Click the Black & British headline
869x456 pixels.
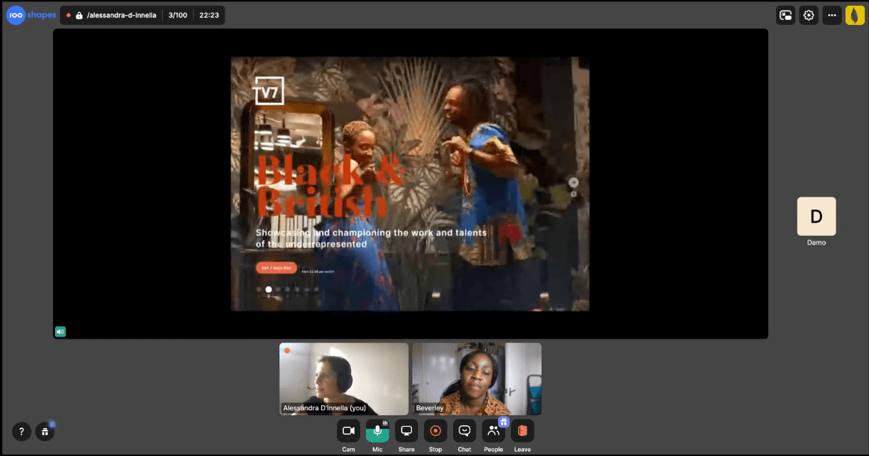coord(330,185)
